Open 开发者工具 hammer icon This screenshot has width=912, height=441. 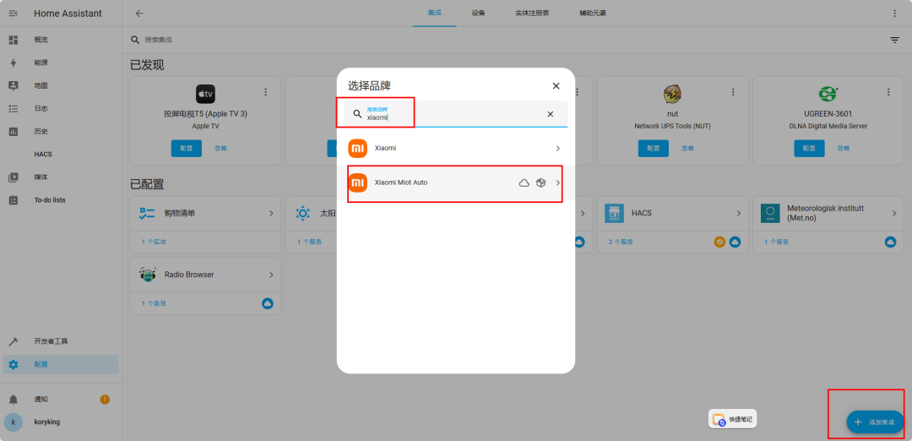(x=14, y=341)
